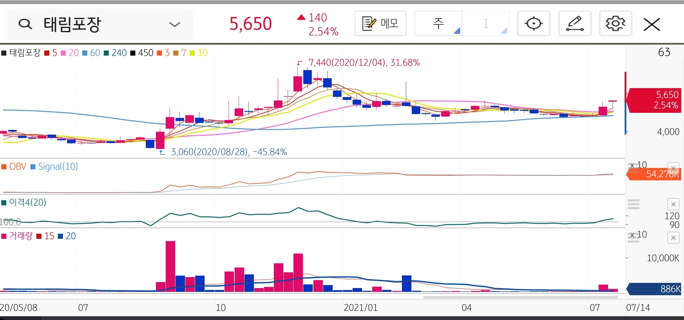Select the volume 15 average legend
The height and width of the screenshot is (320, 684).
coord(45,236)
